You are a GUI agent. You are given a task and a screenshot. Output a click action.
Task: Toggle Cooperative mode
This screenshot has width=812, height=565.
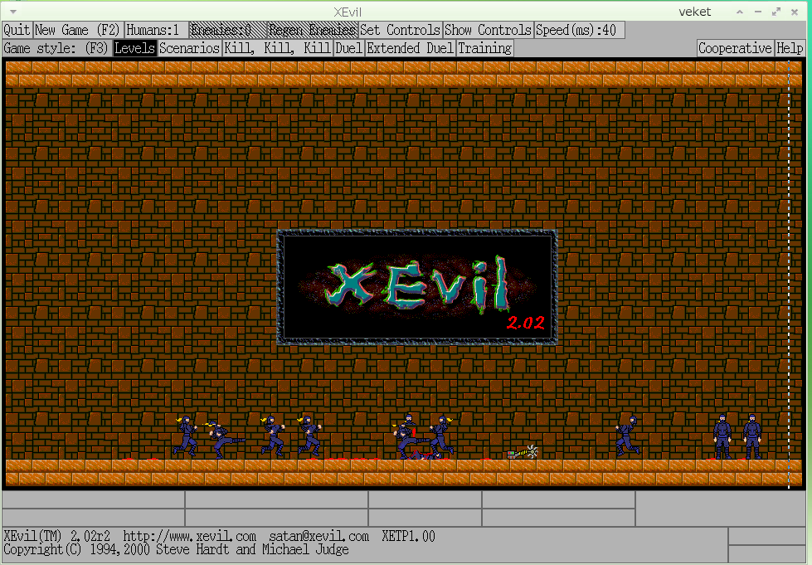pyautogui.click(x=736, y=48)
